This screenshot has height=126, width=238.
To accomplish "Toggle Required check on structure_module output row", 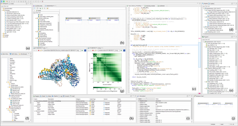I will (x=105, y=114).
